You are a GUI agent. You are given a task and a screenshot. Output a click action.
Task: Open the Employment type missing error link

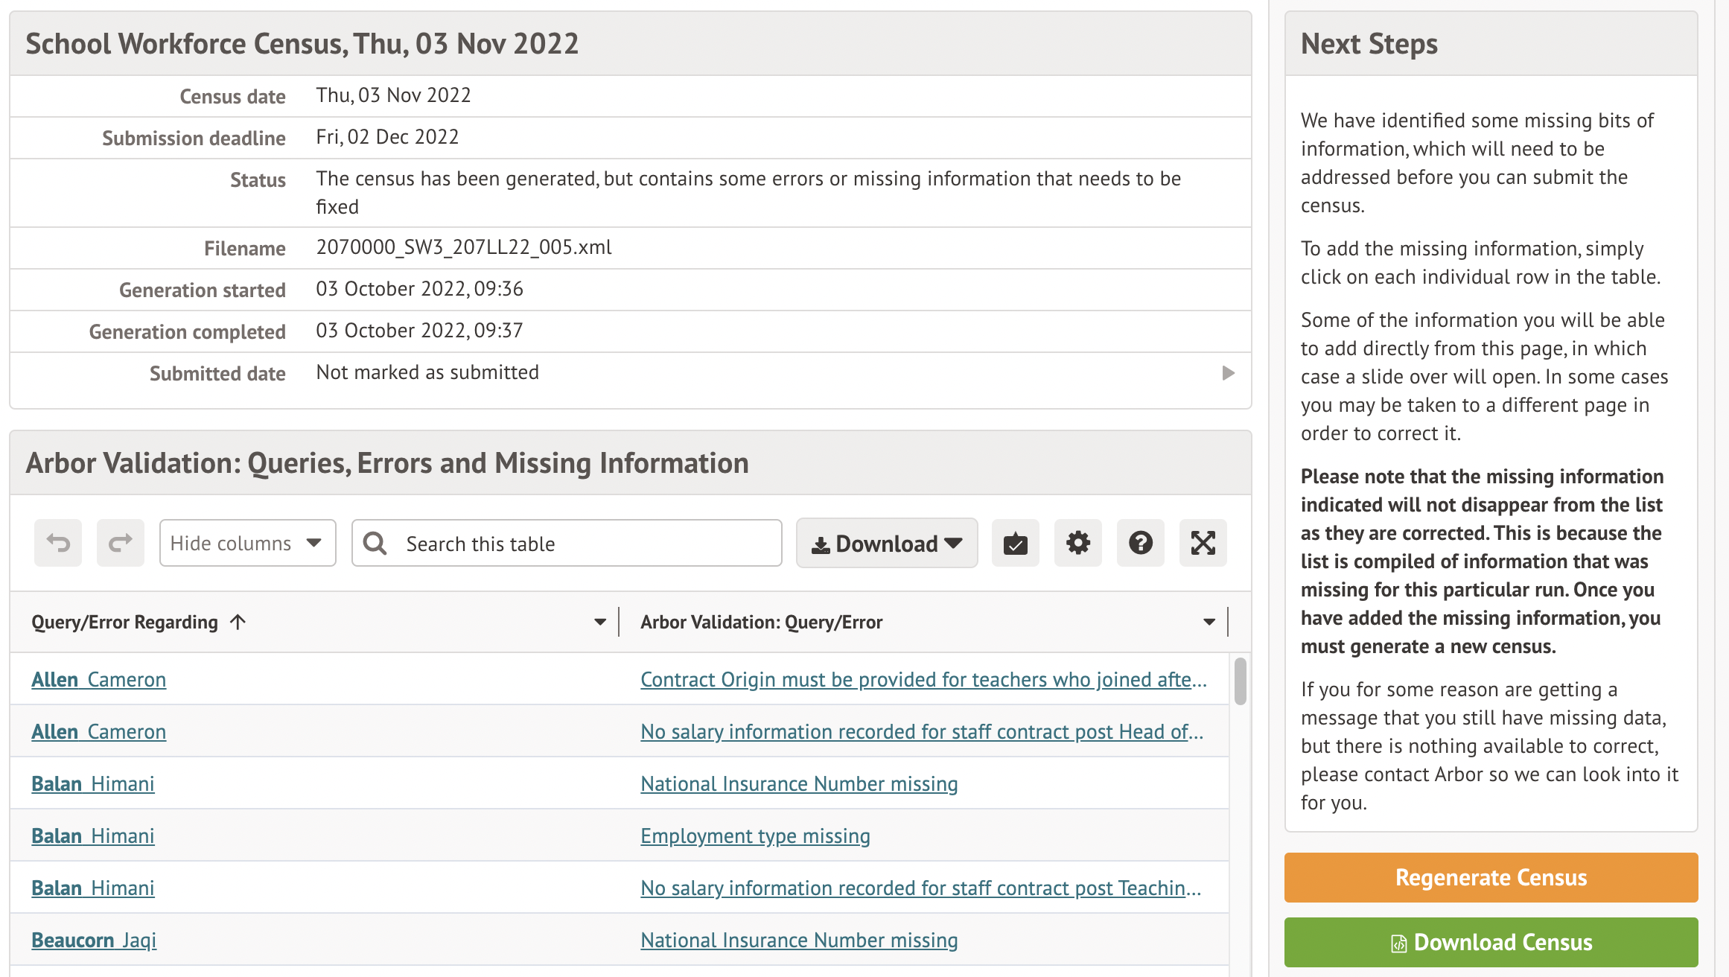pos(755,836)
